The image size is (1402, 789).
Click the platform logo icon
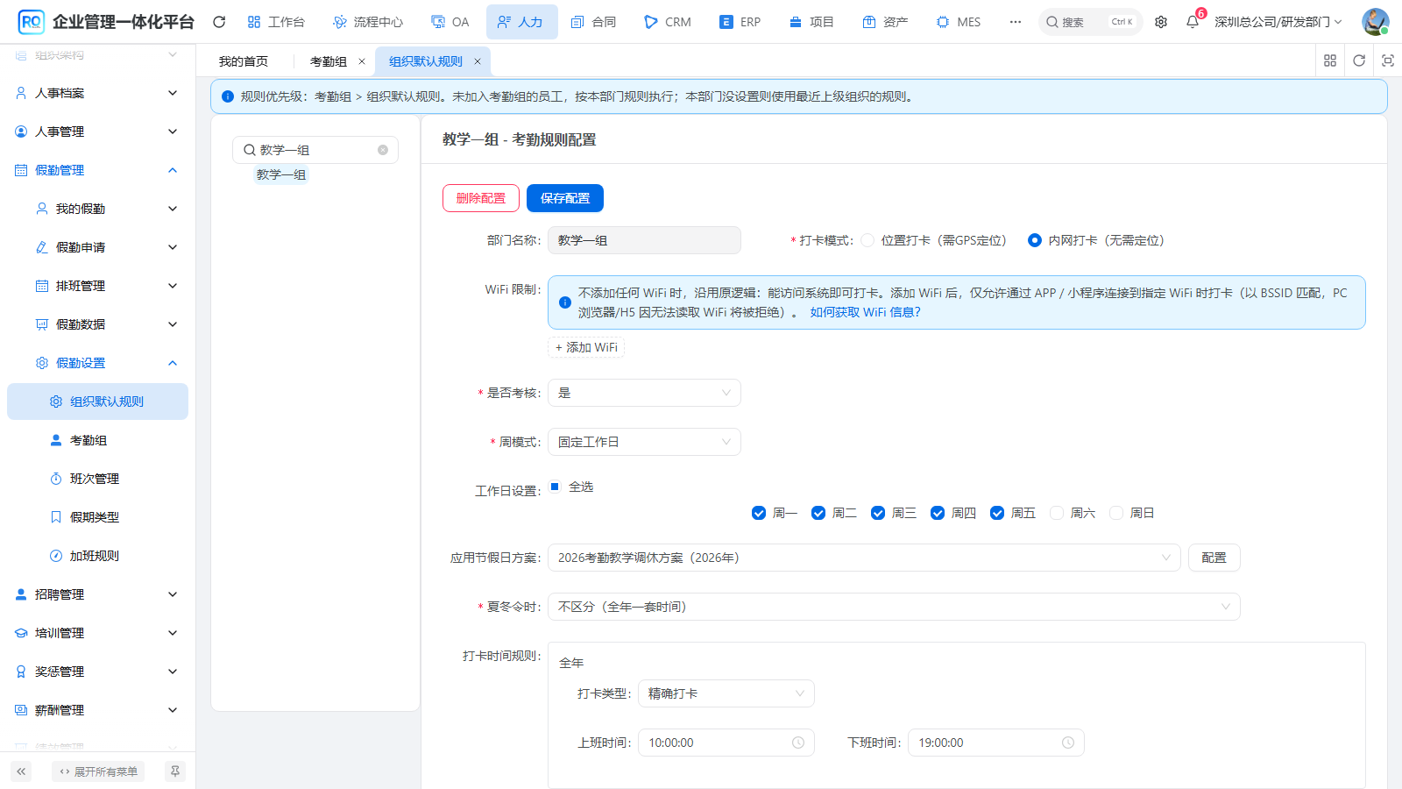[x=31, y=22]
